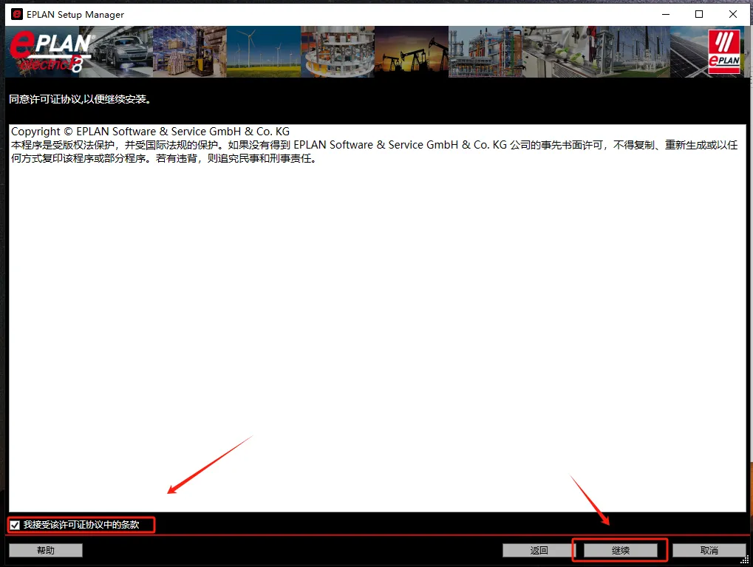Screen dimensions: 753x567
Task: Click the oil pumpjacks sunset image in banner
Action: [412, 52]
